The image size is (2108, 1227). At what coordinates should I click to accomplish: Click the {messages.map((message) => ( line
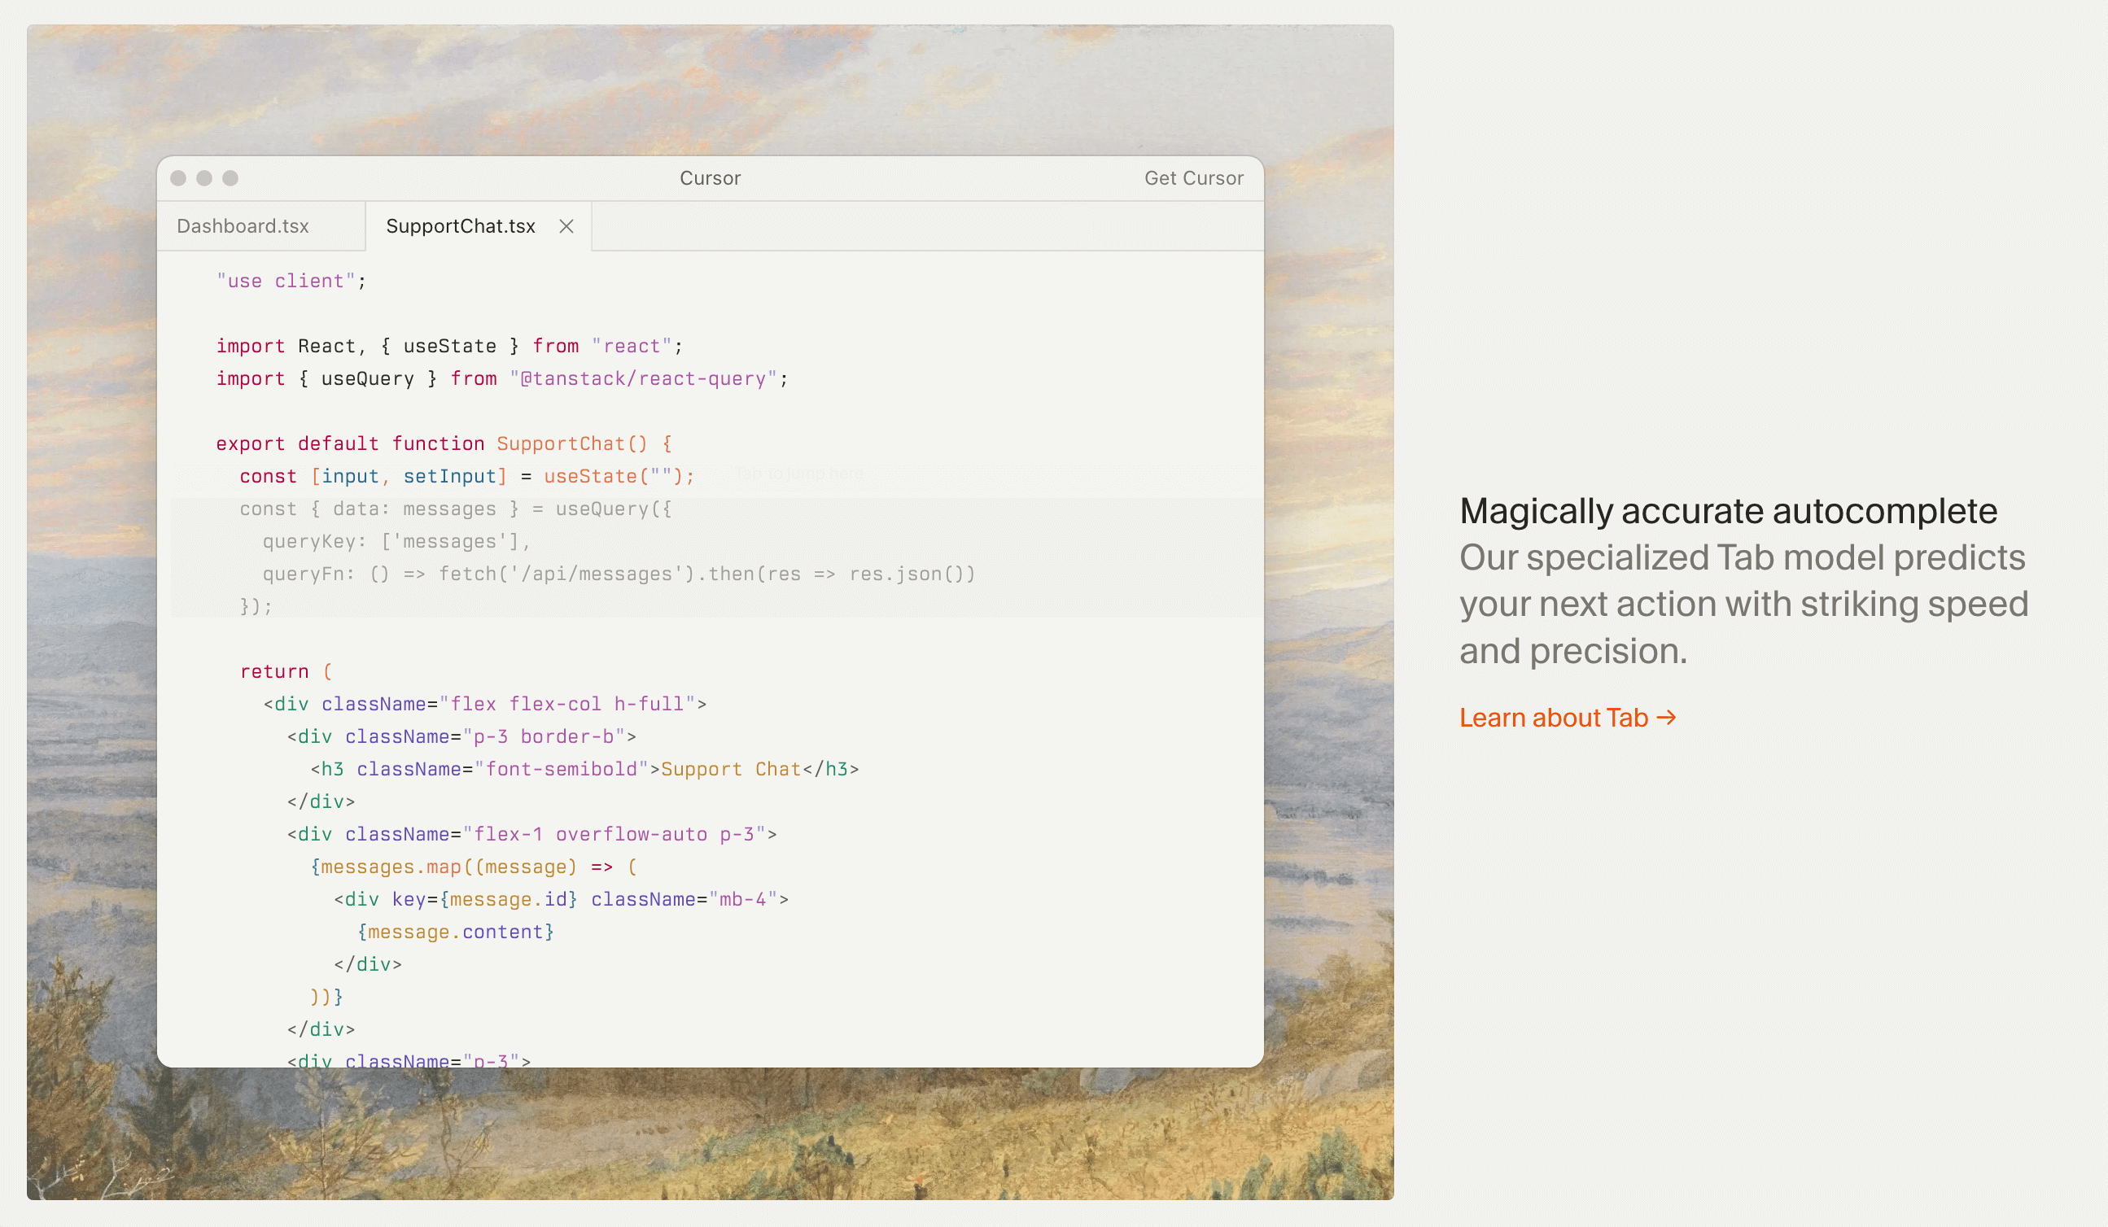(x=474, y=867)
